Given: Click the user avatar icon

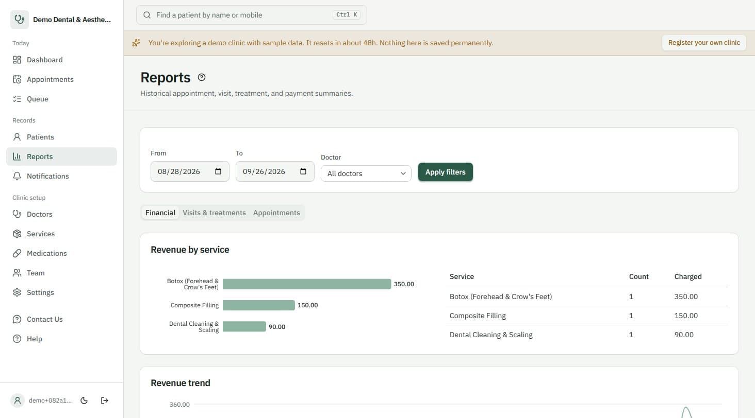Looking at the screenshot, I should 18,400.
